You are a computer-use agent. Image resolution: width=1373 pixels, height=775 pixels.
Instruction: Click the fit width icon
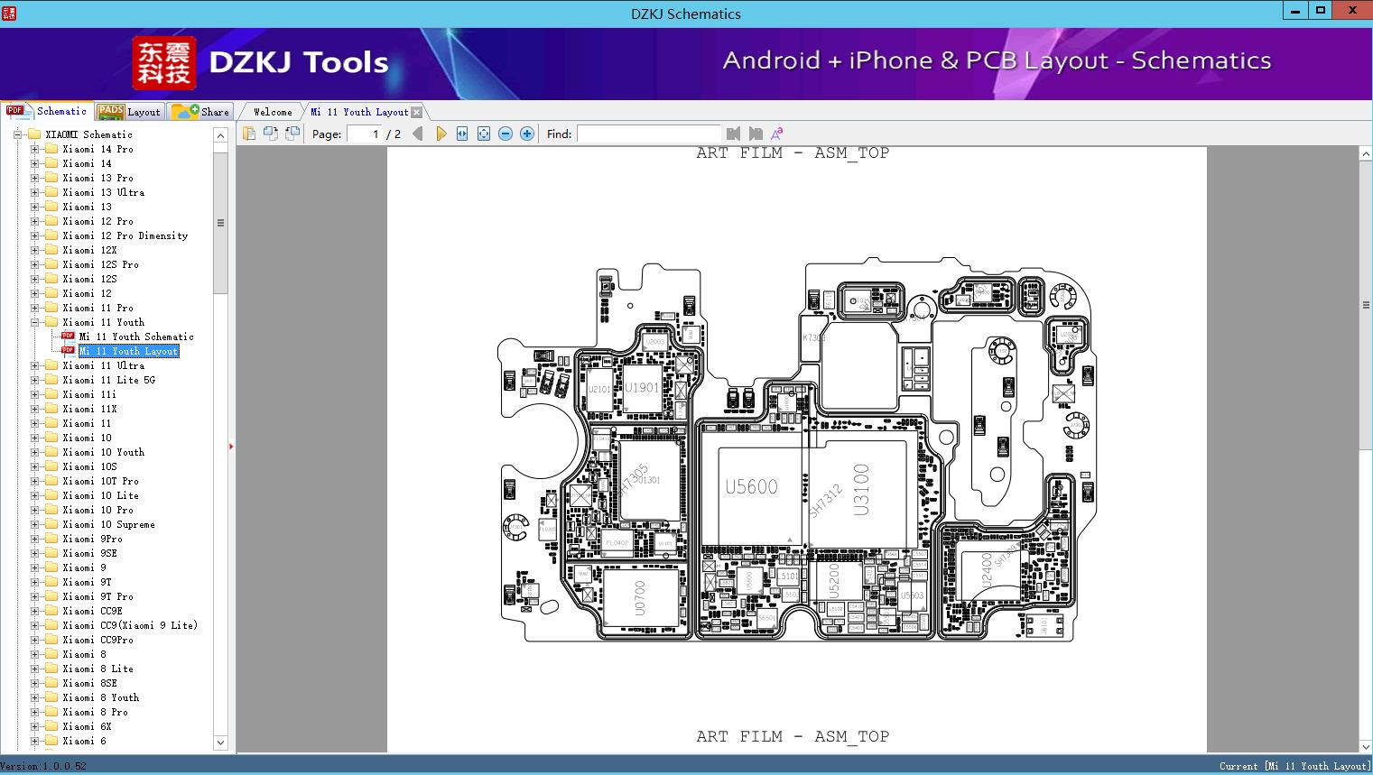[462, 134]
